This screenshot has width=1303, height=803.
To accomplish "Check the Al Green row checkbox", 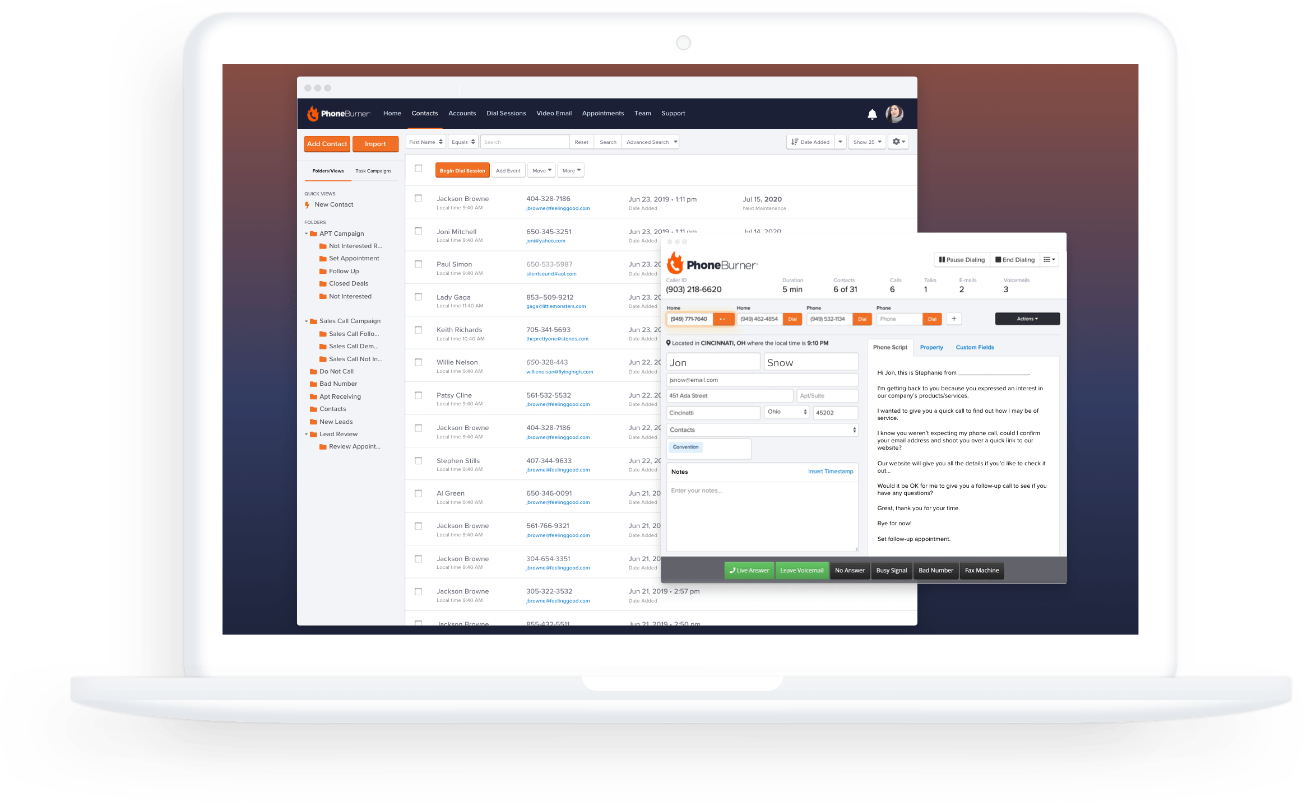I will (x=418, y=493).
